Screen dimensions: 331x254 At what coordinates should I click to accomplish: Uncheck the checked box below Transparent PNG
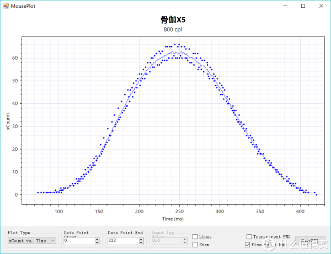[247, 245]
